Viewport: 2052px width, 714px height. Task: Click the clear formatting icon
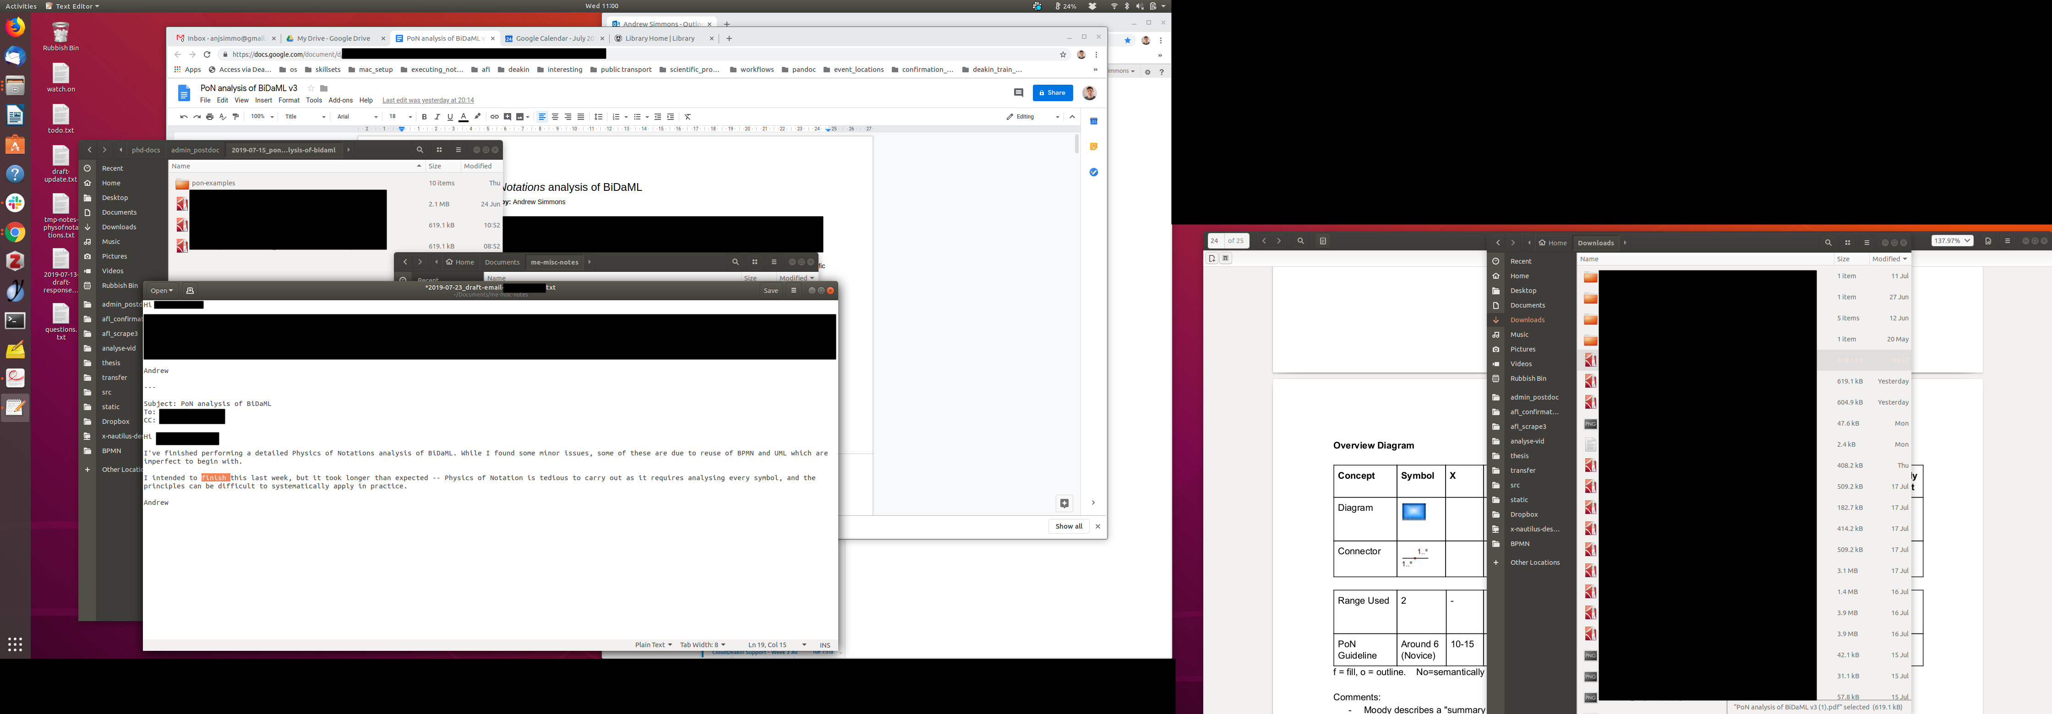point(688,117)
